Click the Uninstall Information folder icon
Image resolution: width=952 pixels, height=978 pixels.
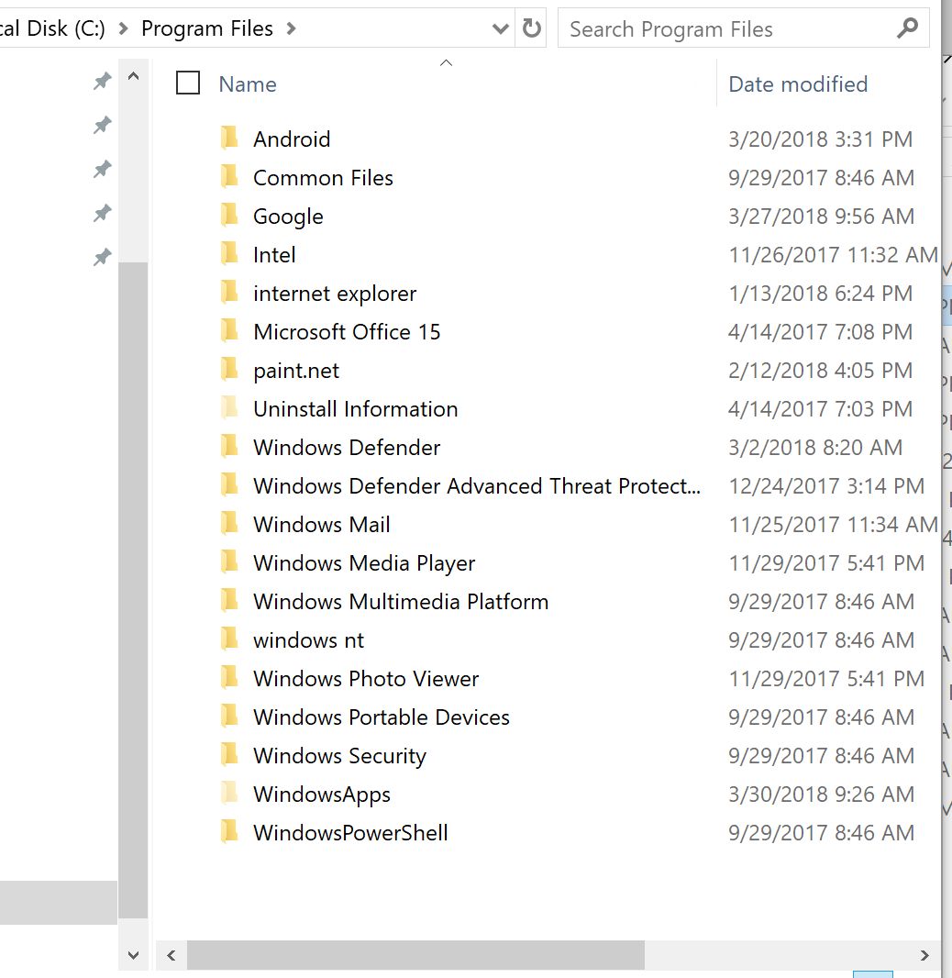(x=229, y=408)
